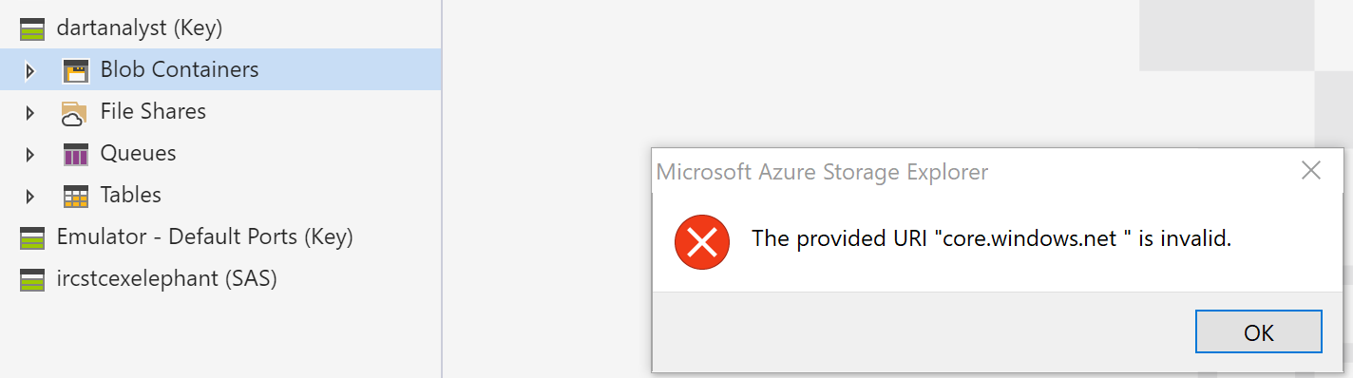Viewport: 1353px width, 378px height.
Task: Click the Tables grid icon
Action: [75, 196]
